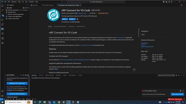Open the Run and Debug view
This screenshot has width=186, height=104.
coord(2,20)
